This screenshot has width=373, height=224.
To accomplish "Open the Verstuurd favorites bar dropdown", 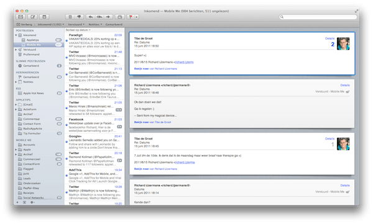I will point(76,24).
